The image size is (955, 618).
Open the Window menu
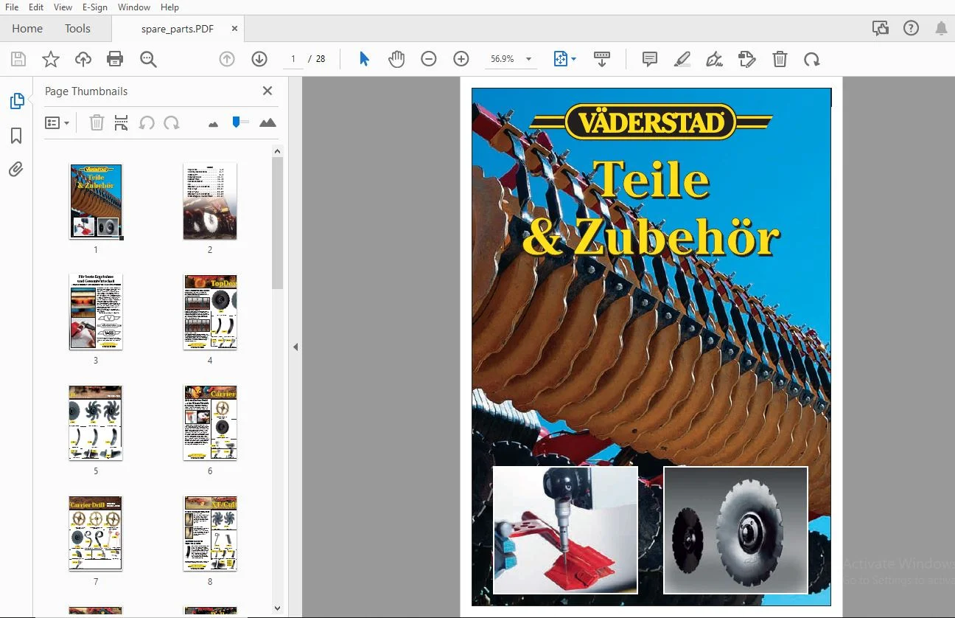pyautogui.click(x=134, y=7)
